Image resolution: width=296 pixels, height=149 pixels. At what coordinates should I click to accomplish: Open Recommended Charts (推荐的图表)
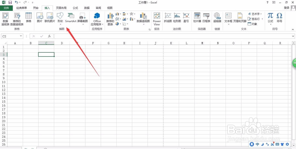[x=110, y=19]
